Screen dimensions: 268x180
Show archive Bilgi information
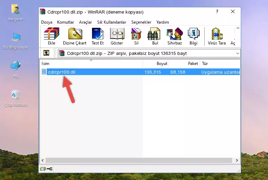(193, 36)
